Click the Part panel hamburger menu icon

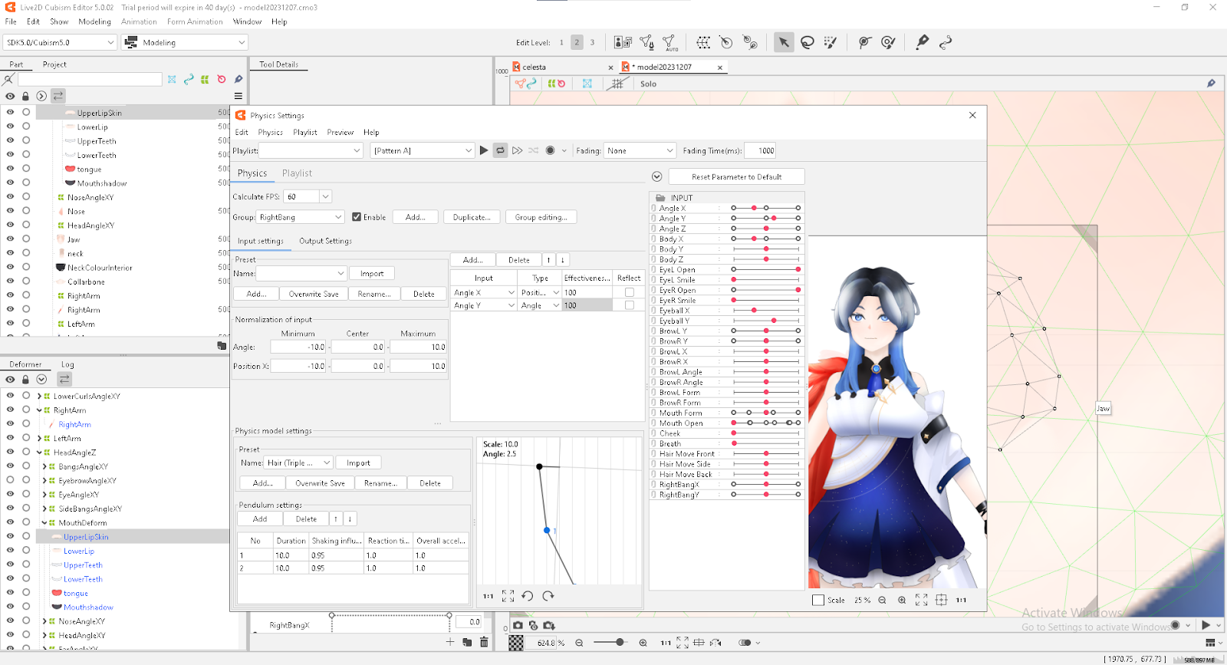(x=238, y=96)
